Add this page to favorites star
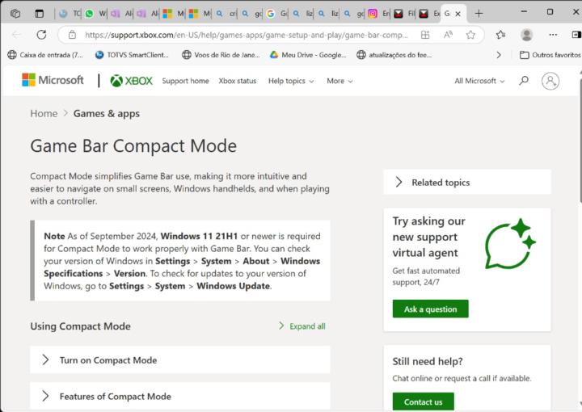This screenshot has height=412, width=582. click(470, 35)
